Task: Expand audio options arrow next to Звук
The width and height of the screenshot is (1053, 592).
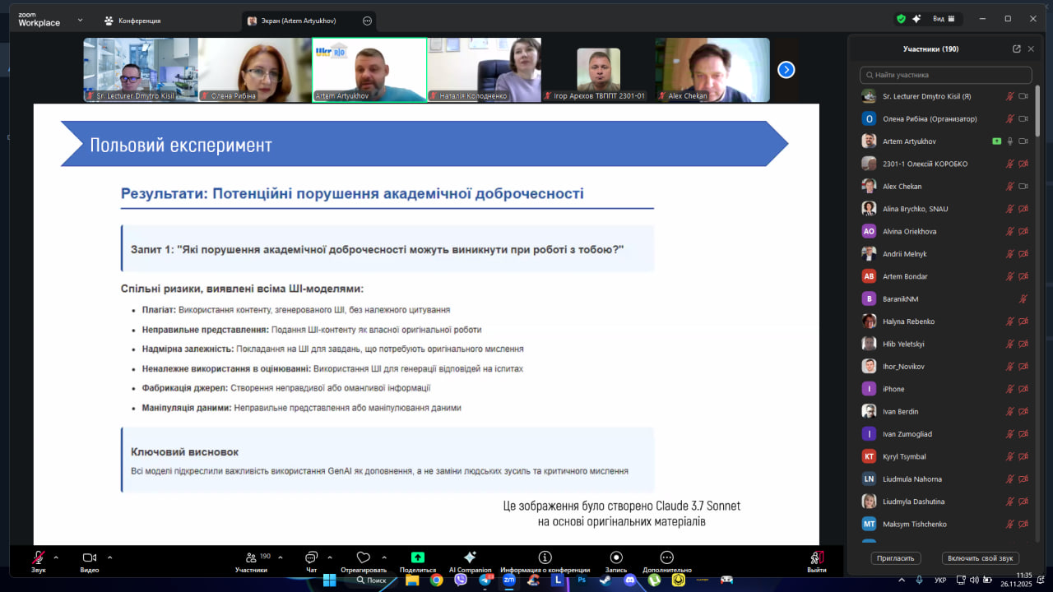Action: [57, 557]
